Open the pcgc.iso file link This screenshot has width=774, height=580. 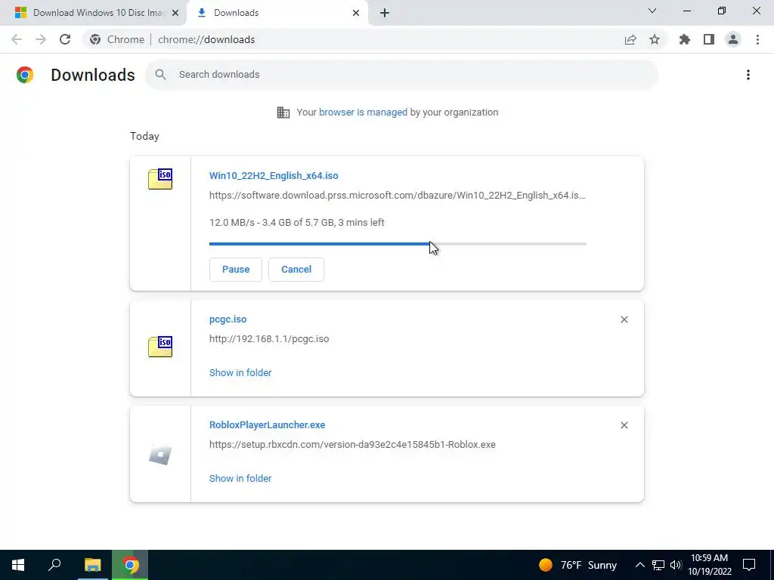pos(228,319)
